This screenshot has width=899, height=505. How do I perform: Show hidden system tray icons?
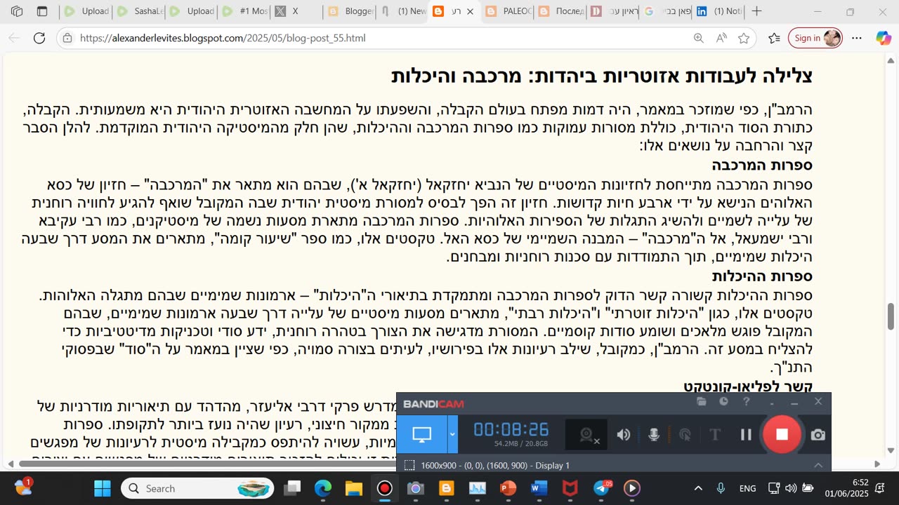[x=698, y=488]
